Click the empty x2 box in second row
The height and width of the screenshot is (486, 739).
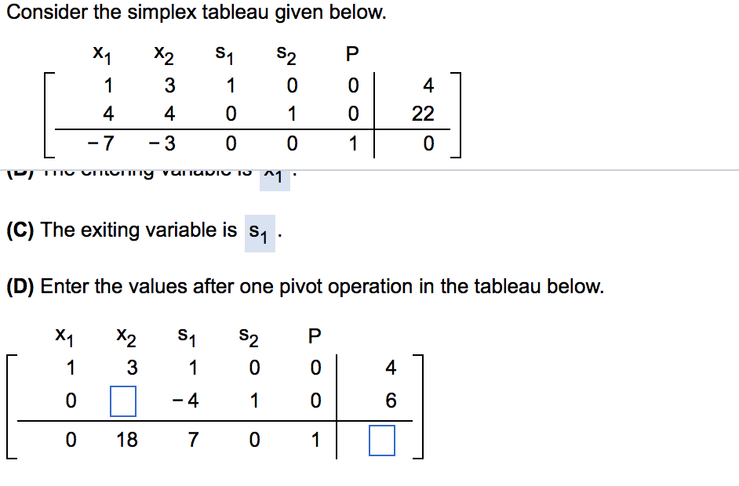click(x=123, y=401)
